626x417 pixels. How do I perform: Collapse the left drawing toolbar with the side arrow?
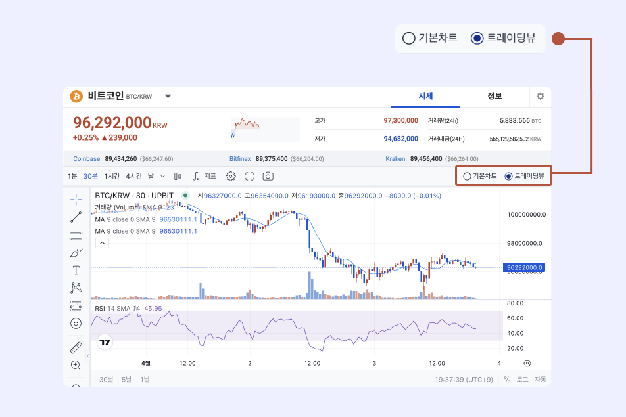[x=88, y=356]
